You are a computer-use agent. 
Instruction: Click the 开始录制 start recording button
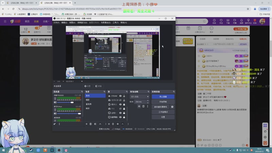[163, 102]
